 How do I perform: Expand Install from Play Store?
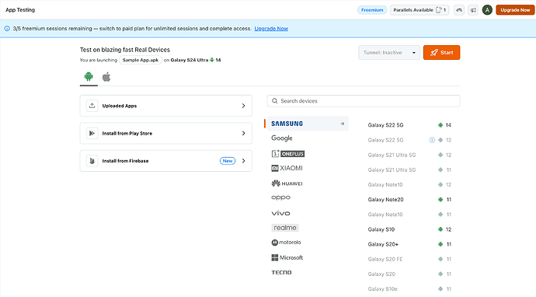pyautogui.click(x=165, y=133)
